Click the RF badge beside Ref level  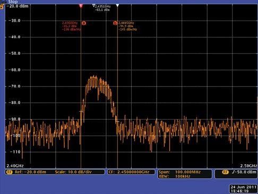[9, 172]
